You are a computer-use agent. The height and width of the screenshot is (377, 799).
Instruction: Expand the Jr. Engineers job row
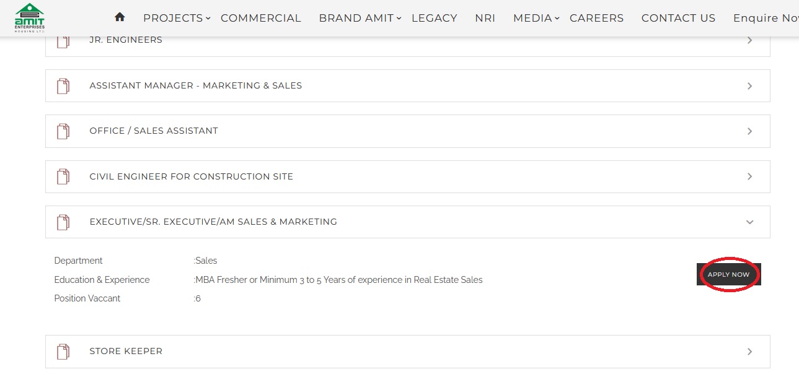(749, 40)
